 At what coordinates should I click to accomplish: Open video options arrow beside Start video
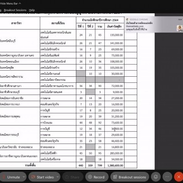coord(57,177)
